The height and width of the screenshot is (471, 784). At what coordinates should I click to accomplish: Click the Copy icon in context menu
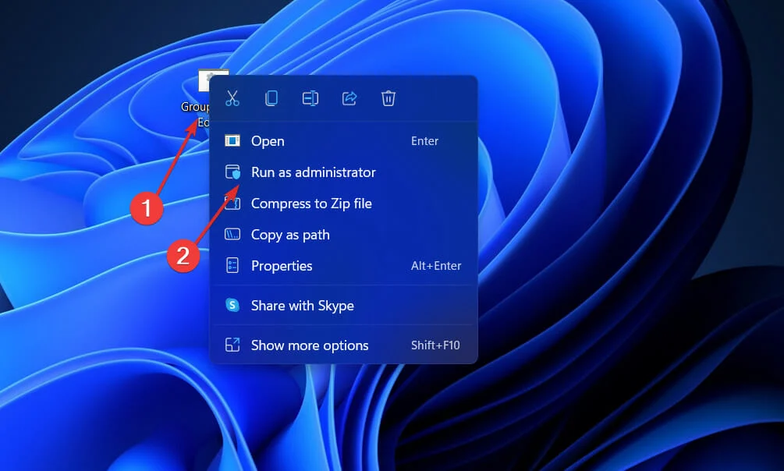coord(271,98)
